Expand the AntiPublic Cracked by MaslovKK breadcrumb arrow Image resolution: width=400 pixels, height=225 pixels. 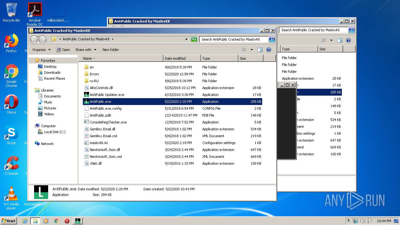pyautogui.click(x=112, y=39)
